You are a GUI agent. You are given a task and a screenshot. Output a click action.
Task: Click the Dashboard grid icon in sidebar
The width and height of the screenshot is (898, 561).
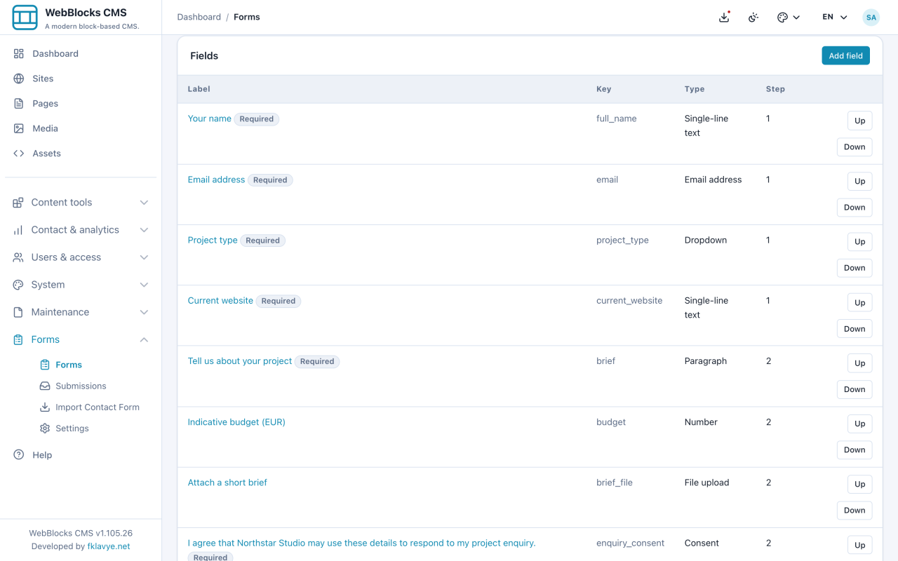click(x=19, y=53)
